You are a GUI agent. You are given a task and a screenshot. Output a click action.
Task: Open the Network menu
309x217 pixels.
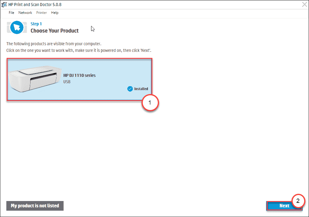click(25, 13)
